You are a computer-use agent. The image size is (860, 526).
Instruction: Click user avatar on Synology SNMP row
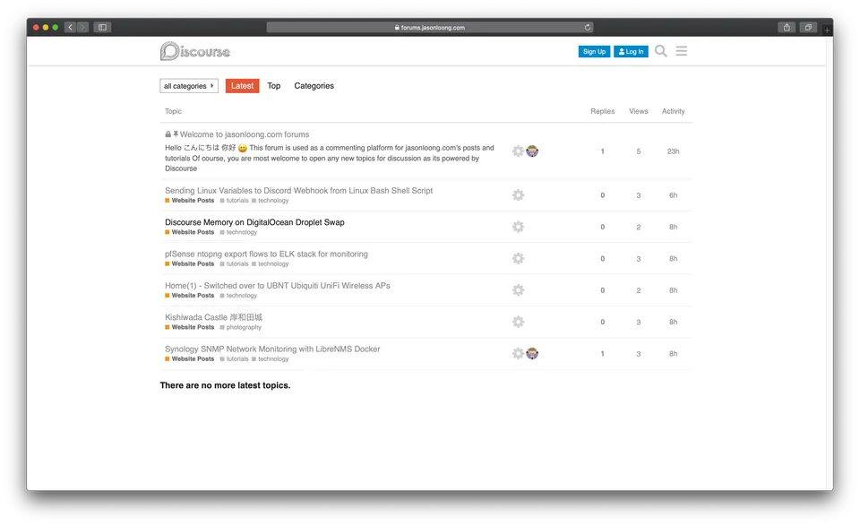532,353
